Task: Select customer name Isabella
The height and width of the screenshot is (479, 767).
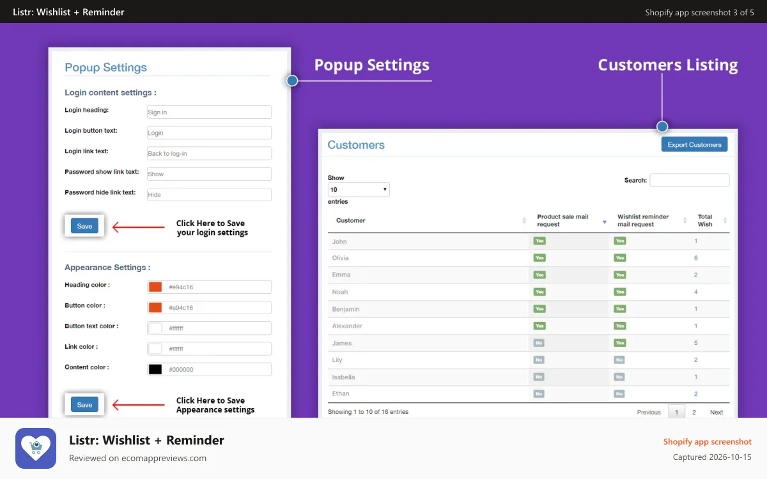Action: [x=343, y=377]
